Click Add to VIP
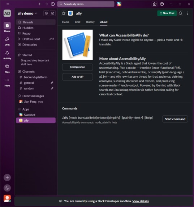The image size is (194, 207). (x=78, y=77)
